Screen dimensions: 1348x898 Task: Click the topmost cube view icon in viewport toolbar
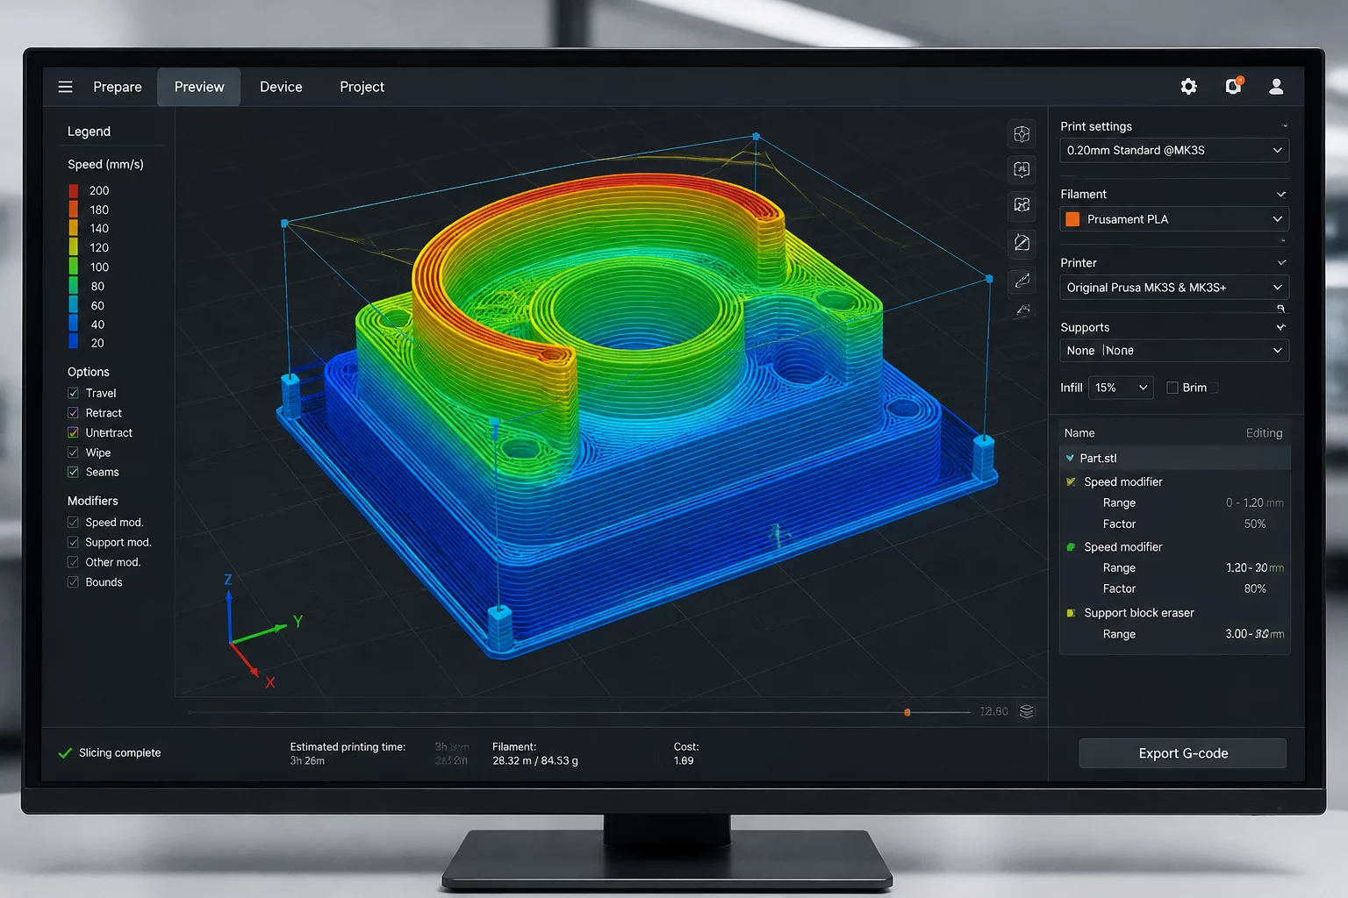(1022, 134)
